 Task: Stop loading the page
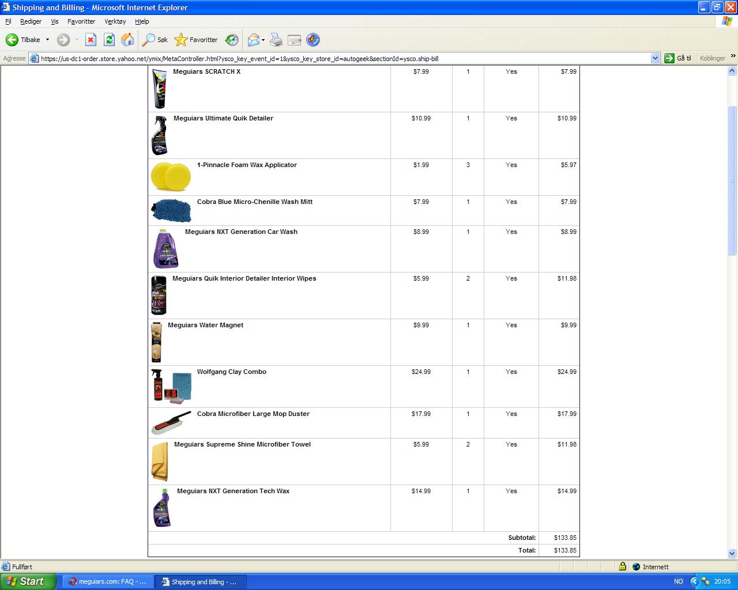coord(91,40)
